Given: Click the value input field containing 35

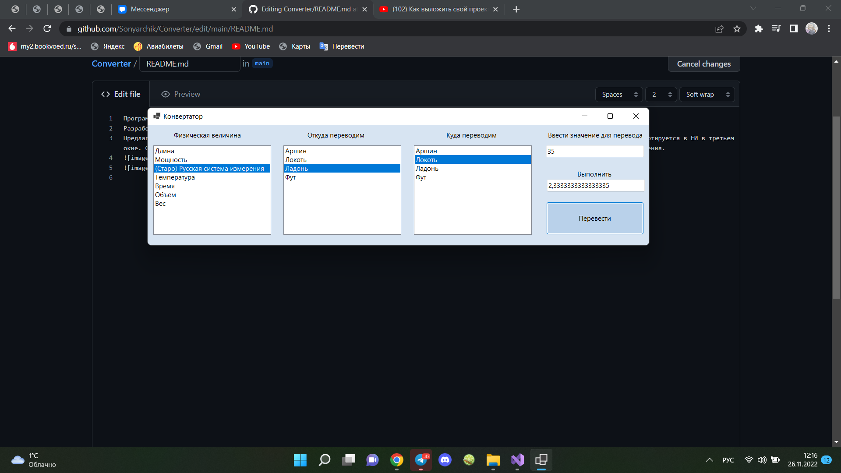Looking at the screenshot, I should pyautogui.click(x=594, y=151).
